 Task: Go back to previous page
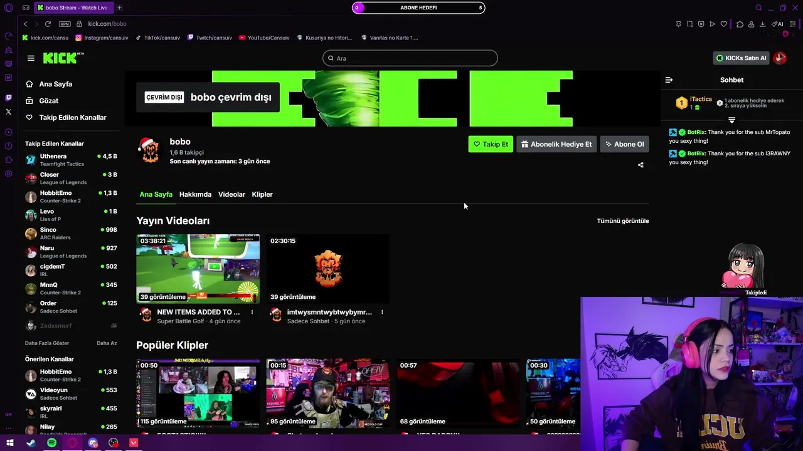click(x=25, y=24)
